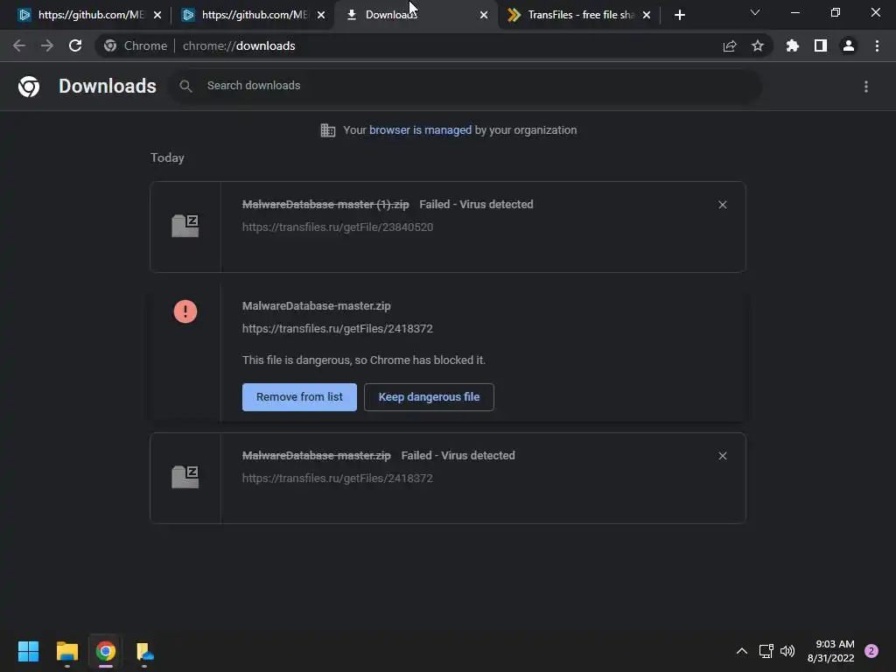Screen dimensions: 896x672
Task: Remove MalwareDatabase-master (1).zip entry with X
Action: pyautogui.click(x=722, y=205)
